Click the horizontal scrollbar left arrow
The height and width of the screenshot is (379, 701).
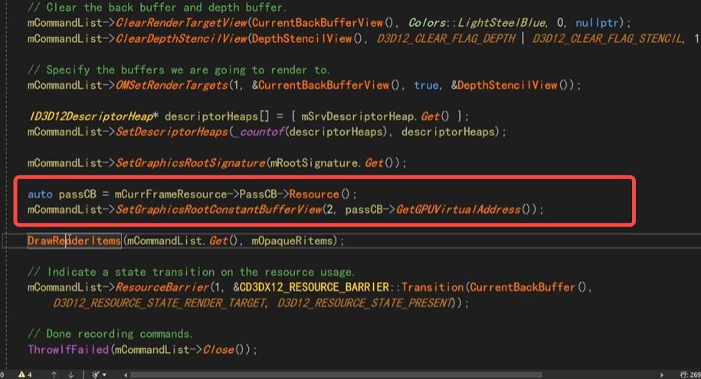click(x=126, y=374)
